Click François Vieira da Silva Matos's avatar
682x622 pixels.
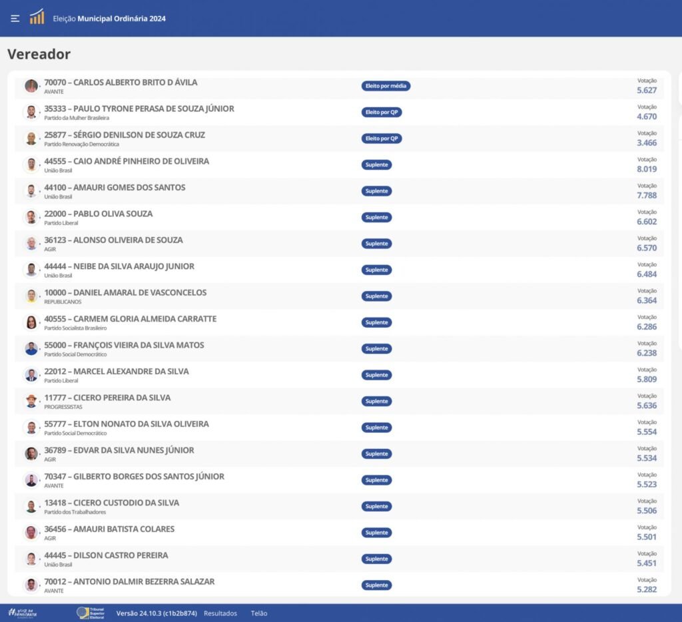(x=31, y=348)
